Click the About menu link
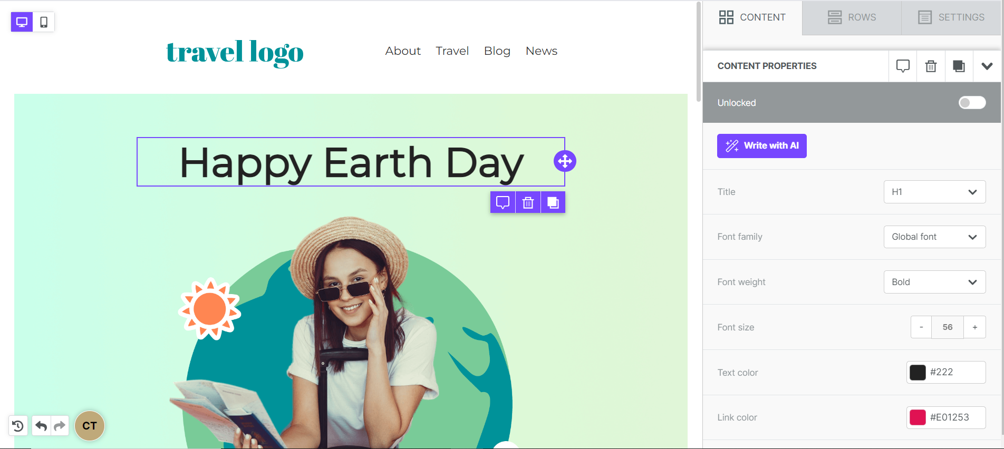The image size is (1004, 449). tap(403, 51)
